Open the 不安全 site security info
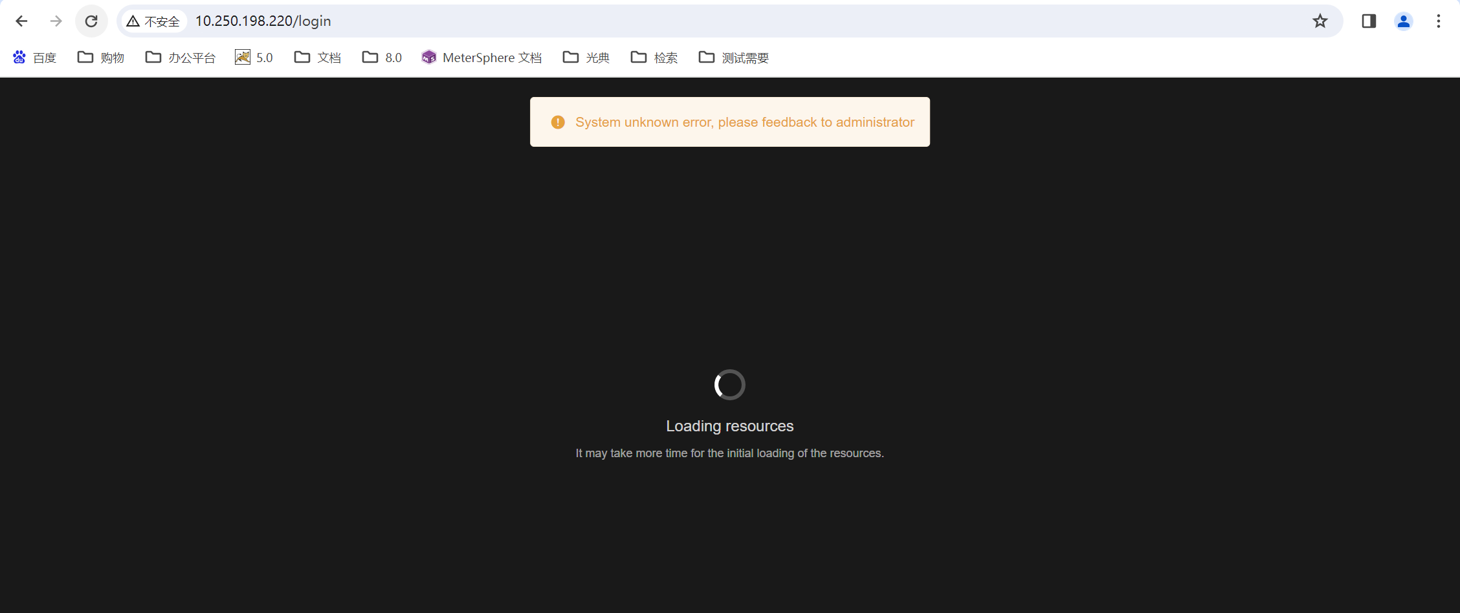This screenshot has height=613, width=1460. pyautogui.click(x=153, y=21)
